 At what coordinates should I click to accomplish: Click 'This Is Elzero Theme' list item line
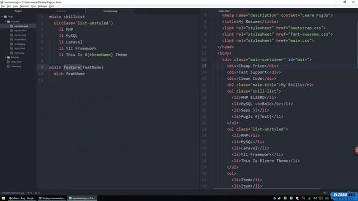coord(266,161)
